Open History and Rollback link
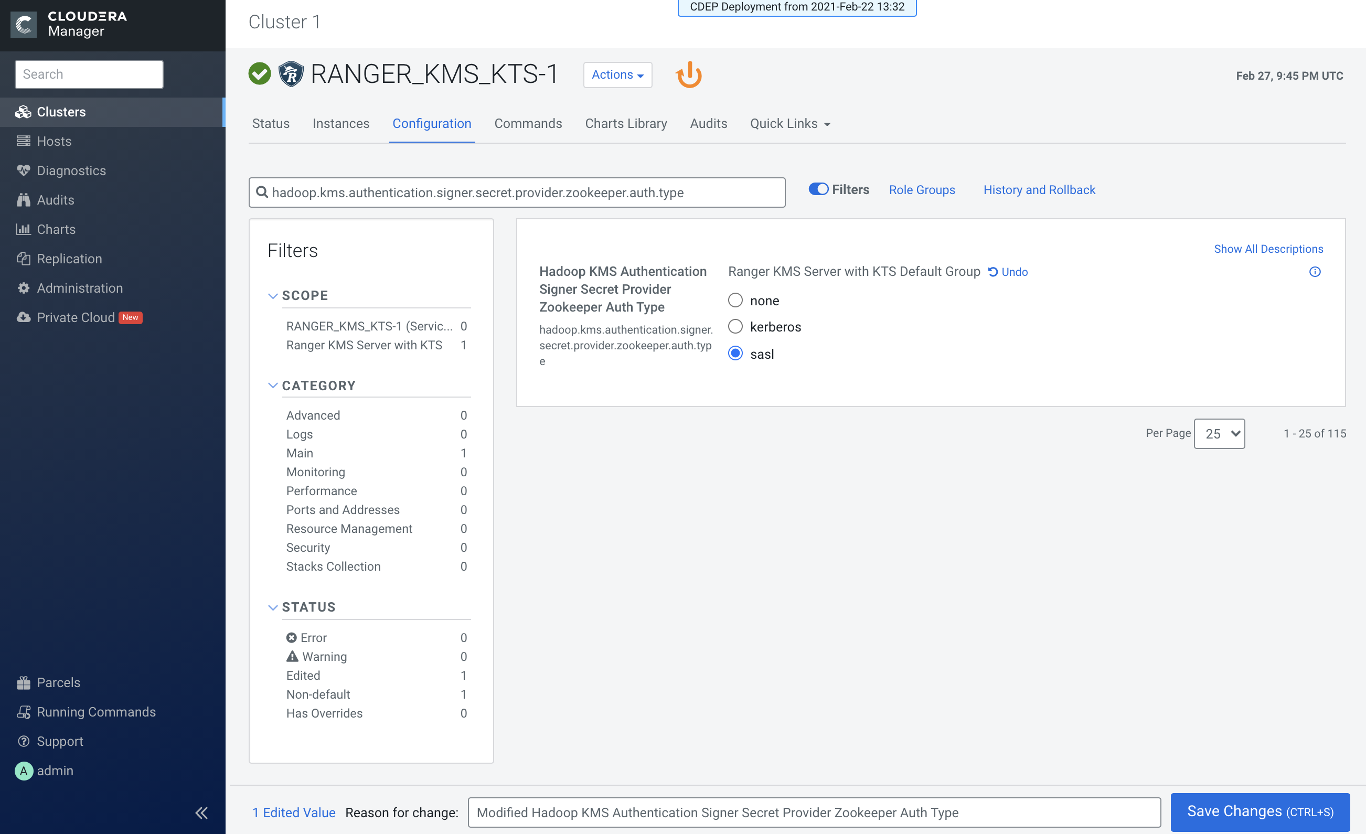 pos(1039,189)
